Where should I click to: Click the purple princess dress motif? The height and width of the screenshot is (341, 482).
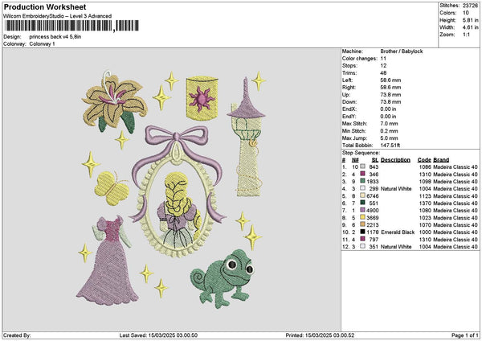tap(108, 261)
